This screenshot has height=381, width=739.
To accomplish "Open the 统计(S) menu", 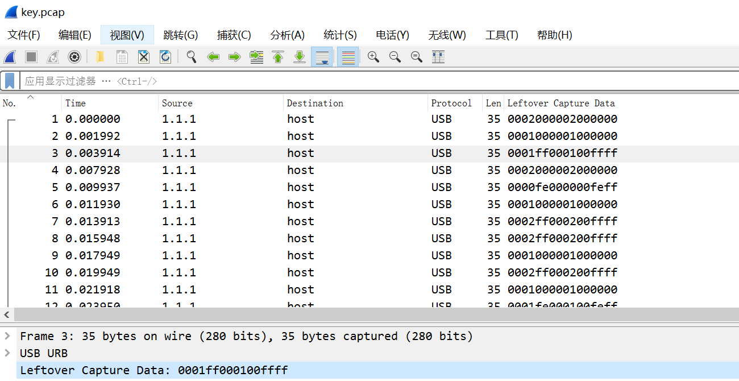I will [340, 35].
